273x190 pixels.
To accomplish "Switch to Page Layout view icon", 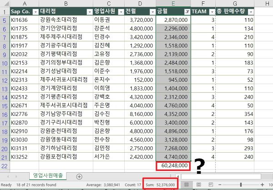I will (199, 185).
